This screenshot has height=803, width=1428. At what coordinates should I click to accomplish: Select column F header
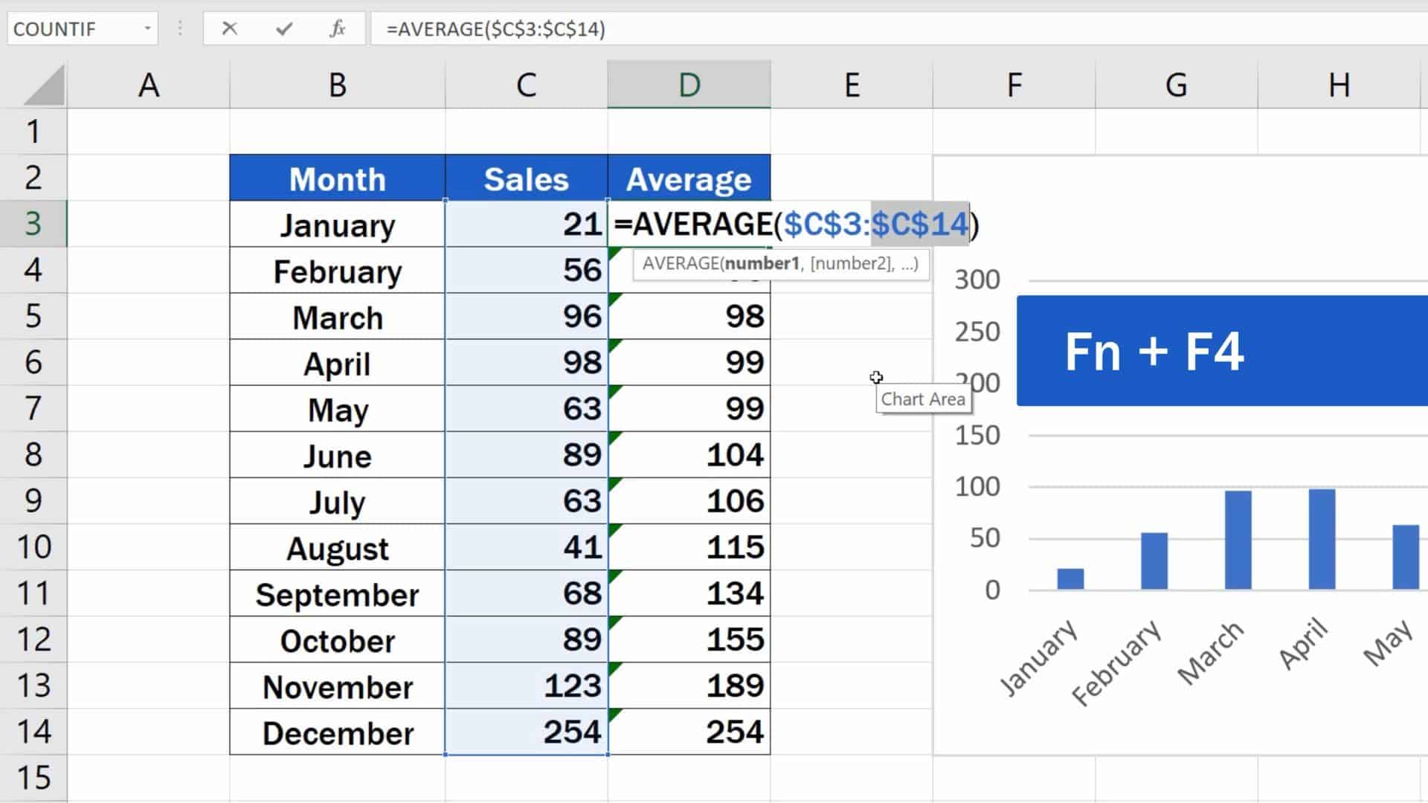tap(1014, 85)
